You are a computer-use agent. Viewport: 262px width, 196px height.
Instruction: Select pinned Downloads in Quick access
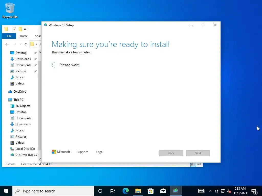tap(23, 59)
